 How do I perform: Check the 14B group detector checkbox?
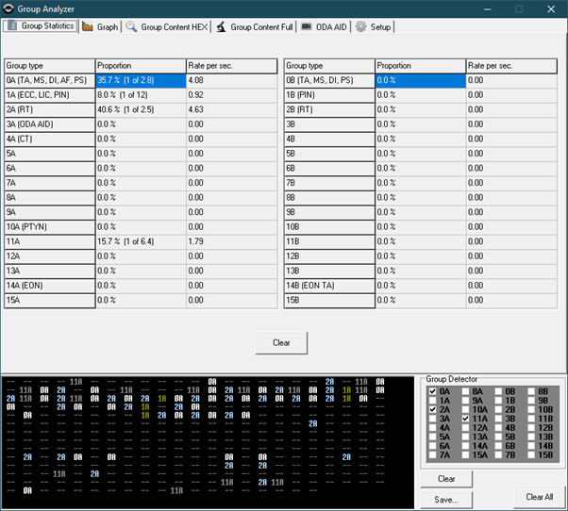click(531, 446)
